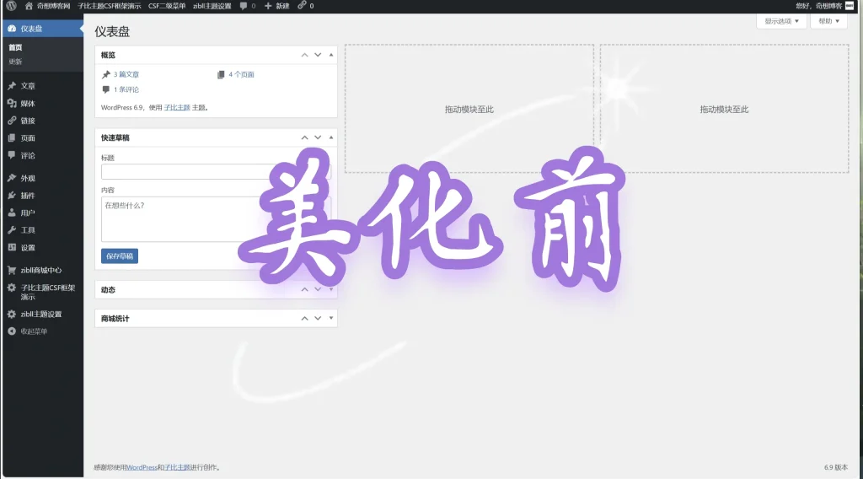Screen dimensions: 863x479
Task: Click the cart icon beside zibll商城中心
Action: 12,271
